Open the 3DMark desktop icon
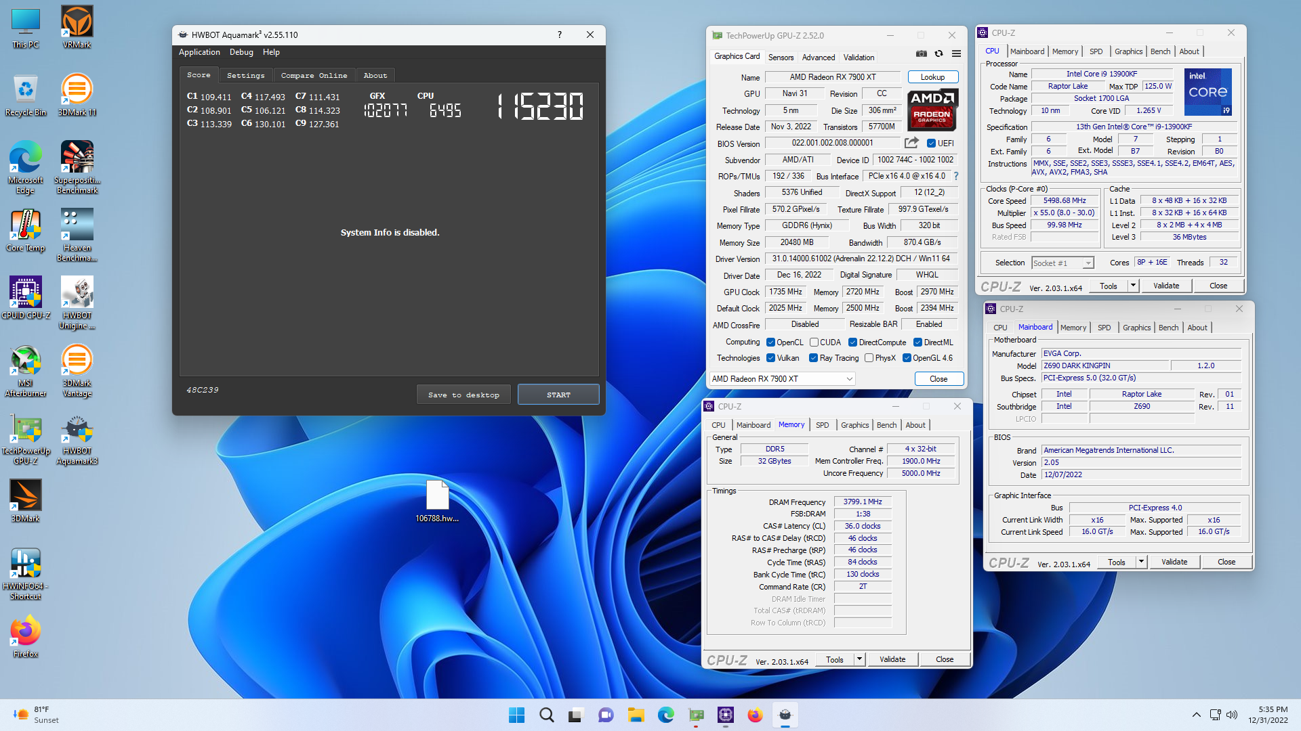The height and width of the screenshot is (731, 1301). click(x=25, y=501)
